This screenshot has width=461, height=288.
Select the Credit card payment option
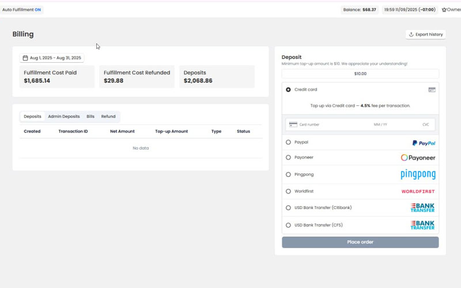point(288,90)
